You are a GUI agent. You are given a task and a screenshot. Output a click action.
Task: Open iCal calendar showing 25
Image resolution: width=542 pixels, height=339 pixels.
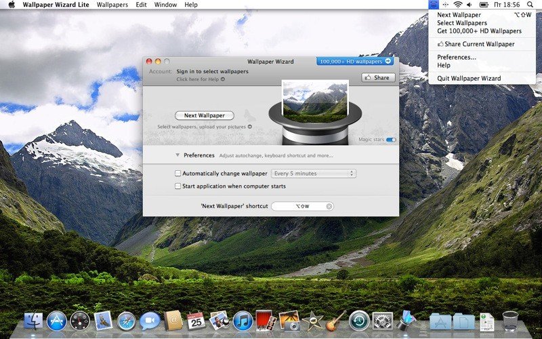(196, 321)
